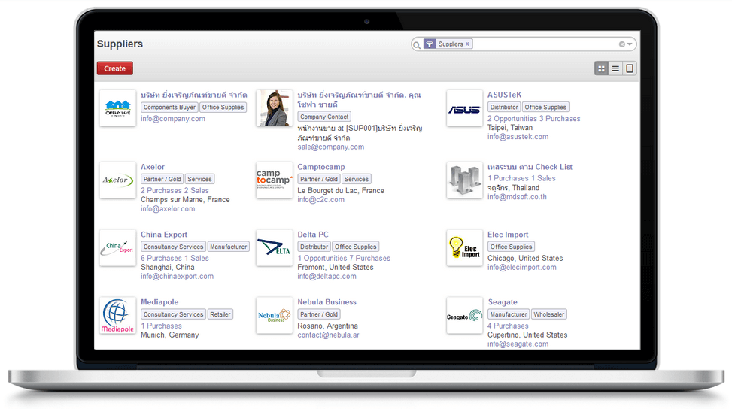Open Elec Import supplier name

[508, 235]
